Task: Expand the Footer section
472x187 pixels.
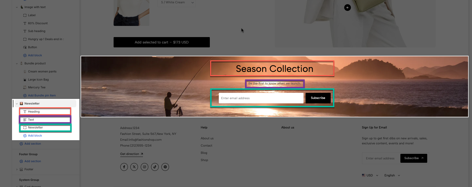Action: click(17, 169)
